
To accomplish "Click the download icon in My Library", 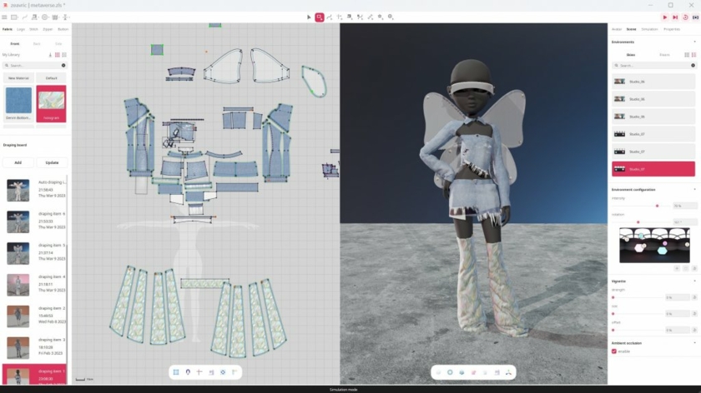I will [50, 55].
